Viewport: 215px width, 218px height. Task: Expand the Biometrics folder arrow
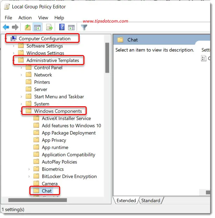coord(29,169)
